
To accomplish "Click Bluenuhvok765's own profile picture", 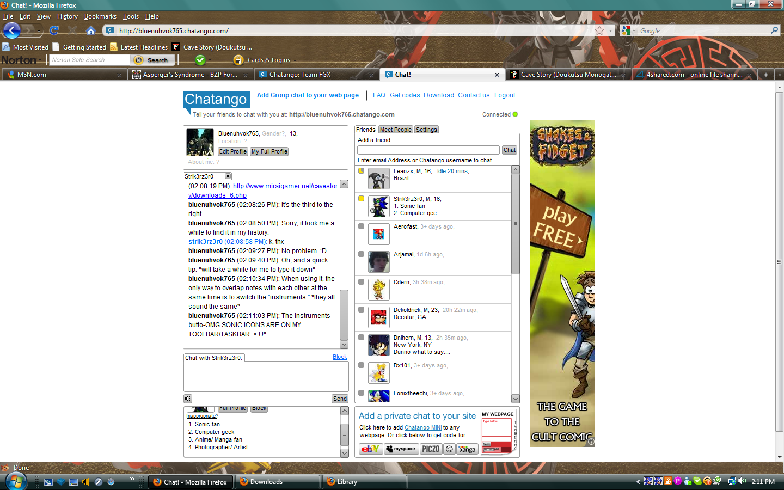I will coord(200,142).
